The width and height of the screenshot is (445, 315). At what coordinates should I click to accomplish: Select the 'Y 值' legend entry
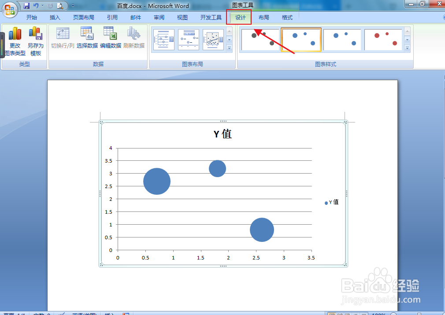pos(331,202)
